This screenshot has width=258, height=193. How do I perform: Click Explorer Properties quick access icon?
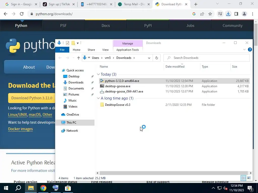68,43
